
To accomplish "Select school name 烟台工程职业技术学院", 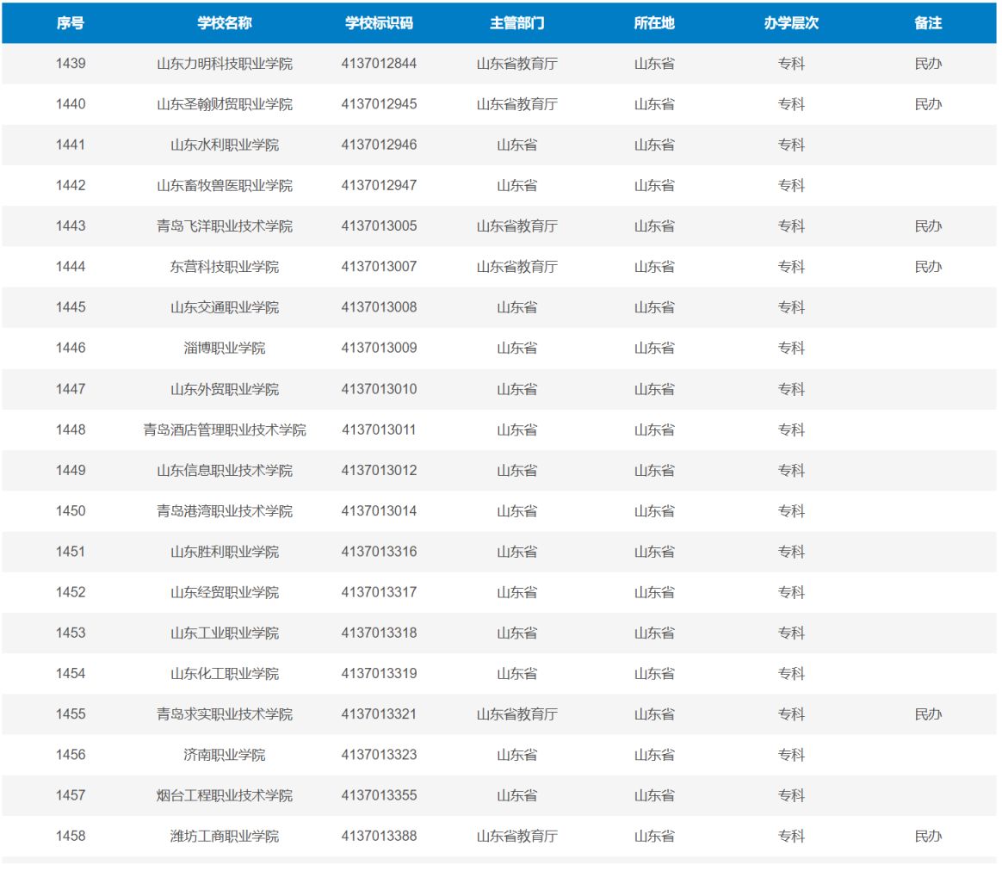I will [x=225, y=795].
